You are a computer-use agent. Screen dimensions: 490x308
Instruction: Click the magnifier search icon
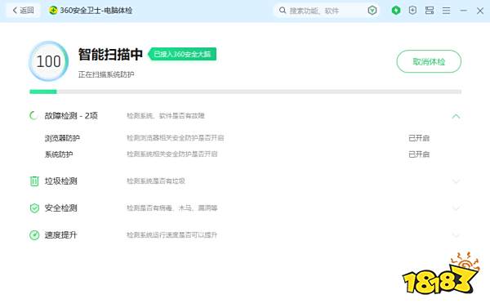coord(283,11)
